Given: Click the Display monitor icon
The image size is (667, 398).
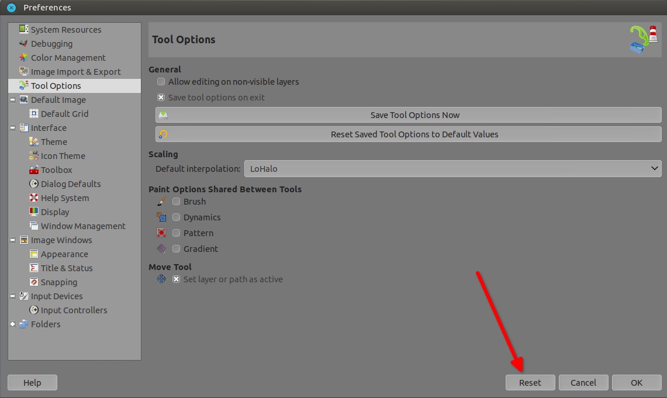Looking at the screenshot, I should 33,212.
